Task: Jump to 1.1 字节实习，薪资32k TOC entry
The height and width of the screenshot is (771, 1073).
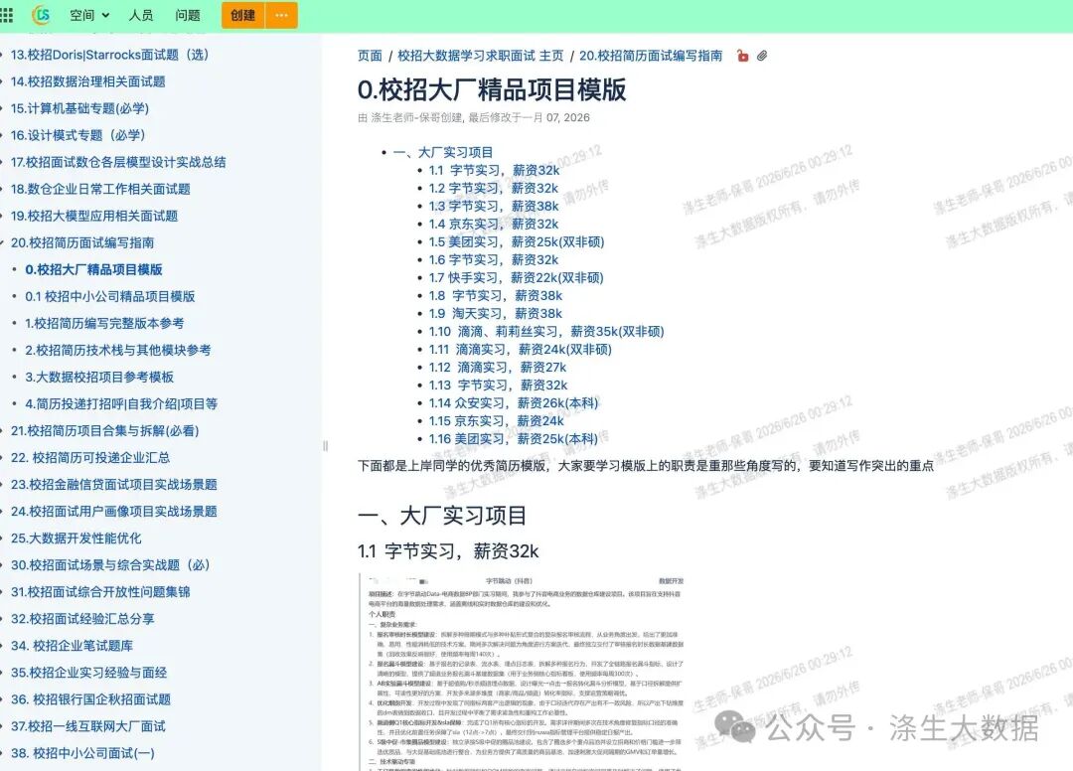Action: 494,170
